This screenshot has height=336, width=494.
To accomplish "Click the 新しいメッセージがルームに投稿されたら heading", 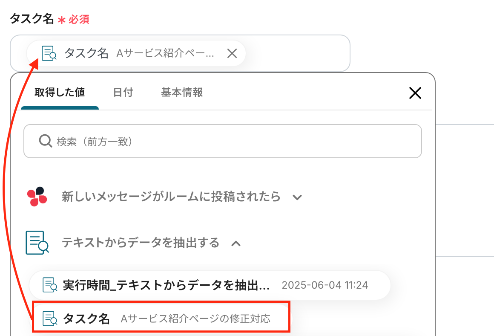I will point(171,197).
